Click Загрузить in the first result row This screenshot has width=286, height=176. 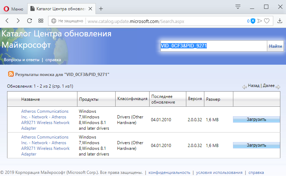coord(256,119)
